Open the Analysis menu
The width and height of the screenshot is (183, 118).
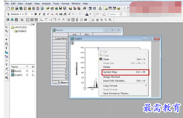[x=46, y=4]
